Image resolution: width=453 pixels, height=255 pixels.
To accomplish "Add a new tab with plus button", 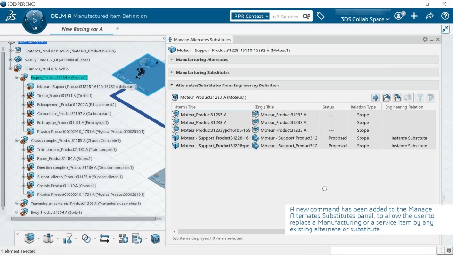I will click(117, 29).
